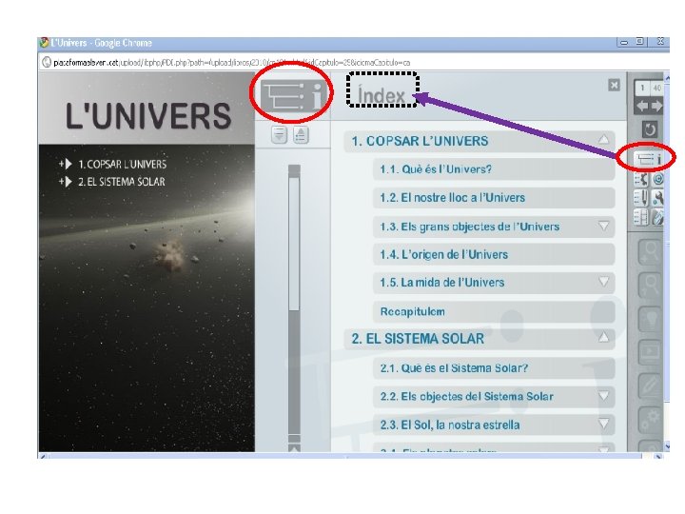The image size is (685, 514).
Task: Open 1.1. Què és l'Univers?
Action: (494, 169)
